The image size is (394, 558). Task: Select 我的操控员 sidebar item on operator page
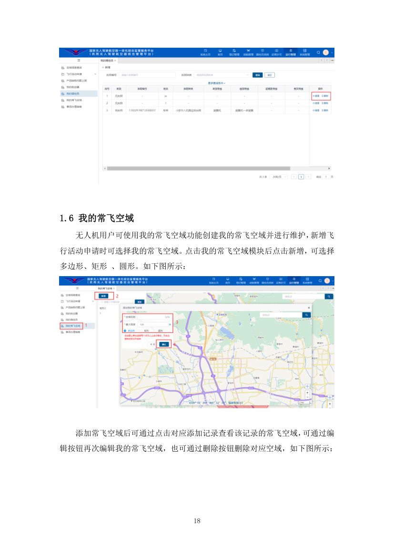[78, 93]
